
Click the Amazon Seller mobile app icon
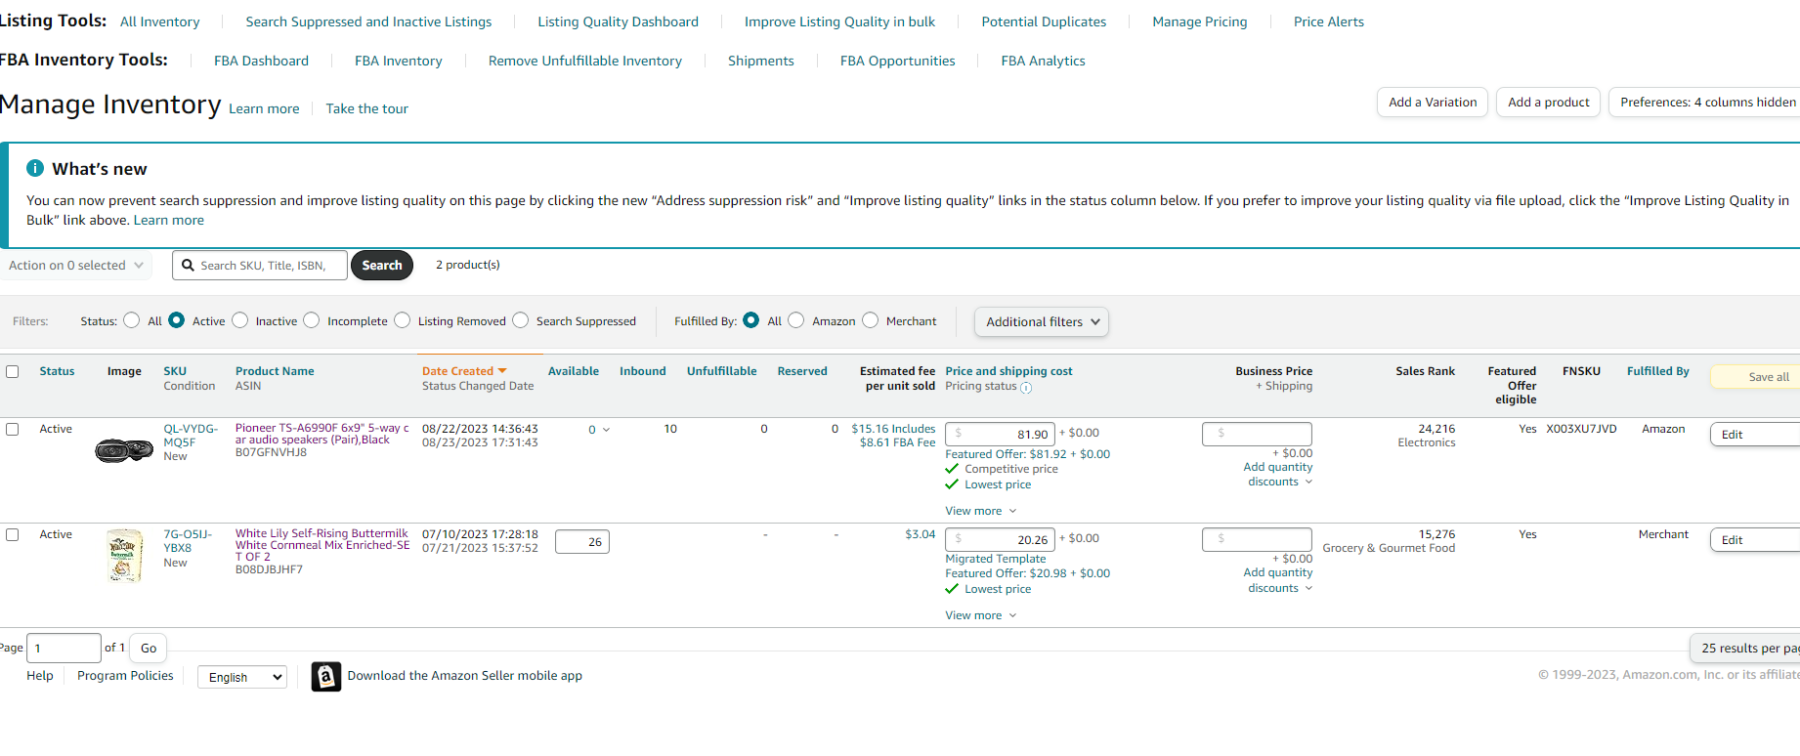326,676
